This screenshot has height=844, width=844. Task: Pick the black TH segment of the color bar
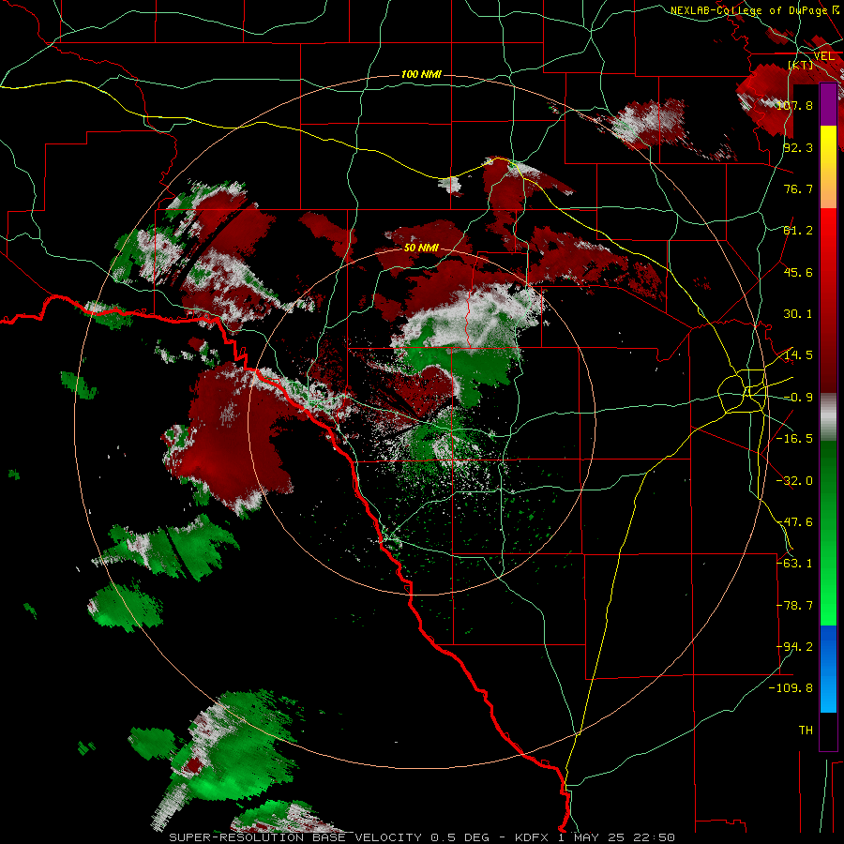[828, 731]
